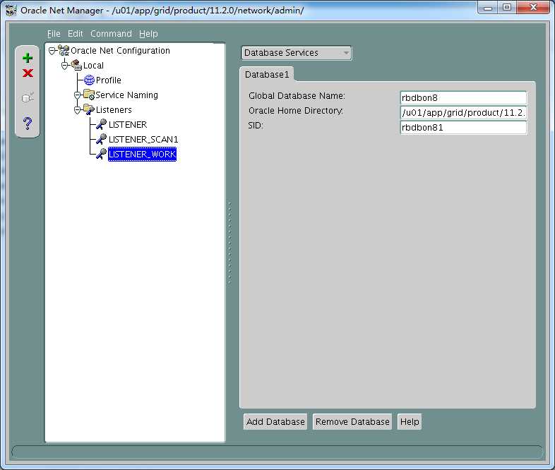This screenshot has width=555, height=470.
Task: Click the Help button below database panel
Action: tap(410, 422)
